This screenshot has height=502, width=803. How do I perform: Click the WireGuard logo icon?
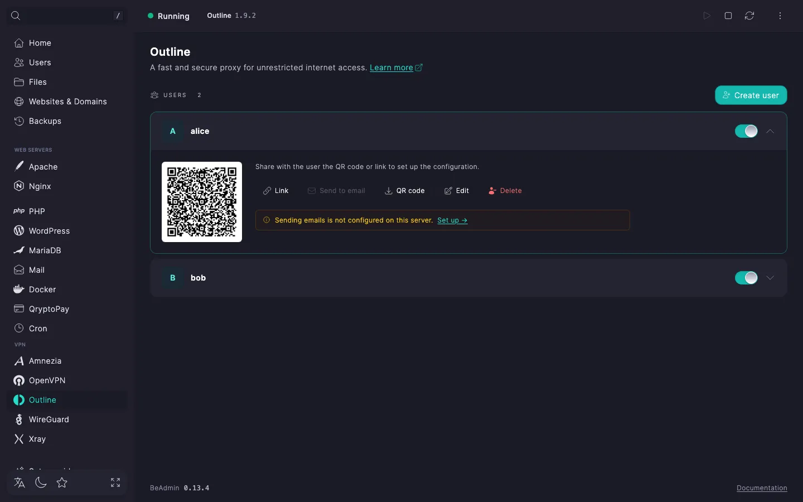pos(19,419)
